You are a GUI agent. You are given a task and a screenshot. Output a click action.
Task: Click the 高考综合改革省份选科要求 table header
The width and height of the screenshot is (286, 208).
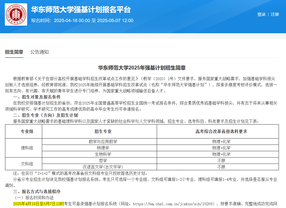coord(218,131)
